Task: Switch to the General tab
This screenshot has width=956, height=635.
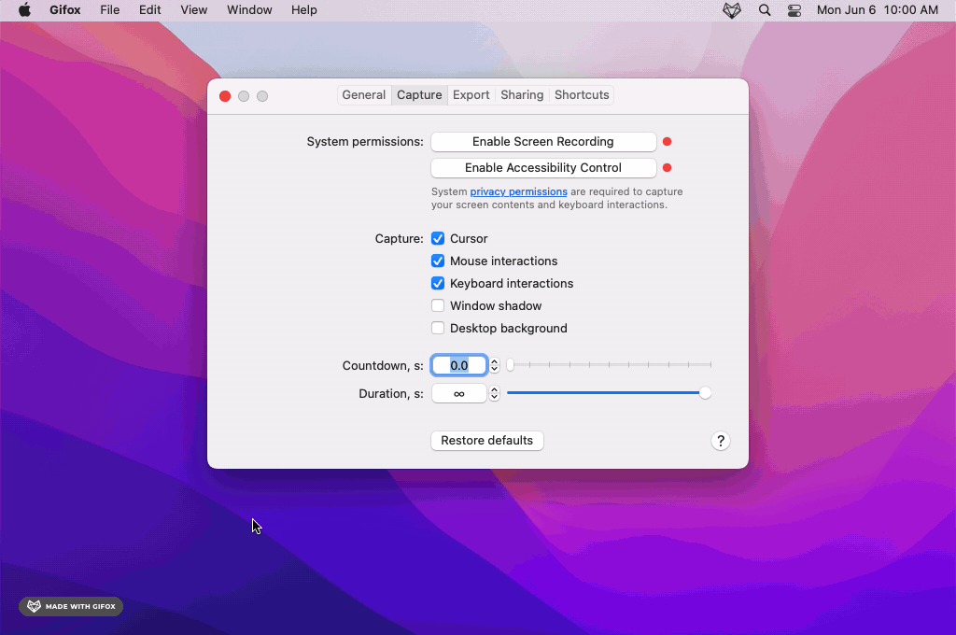Action: tap(364, 95)
